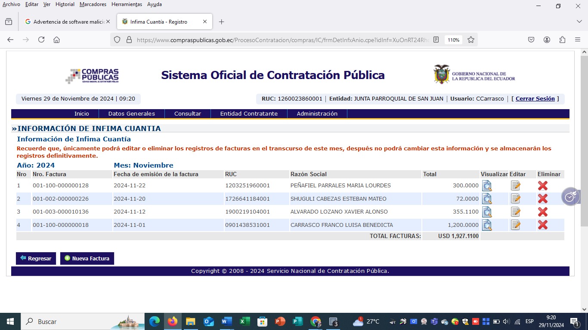This screenshot has width=588, height=330.
Task: Click the 110% zoom level indicator
Action: (453, 40)
